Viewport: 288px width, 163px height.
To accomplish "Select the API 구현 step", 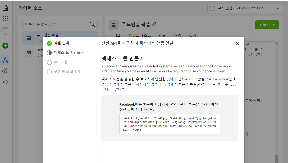I will [x=57, y=62].
